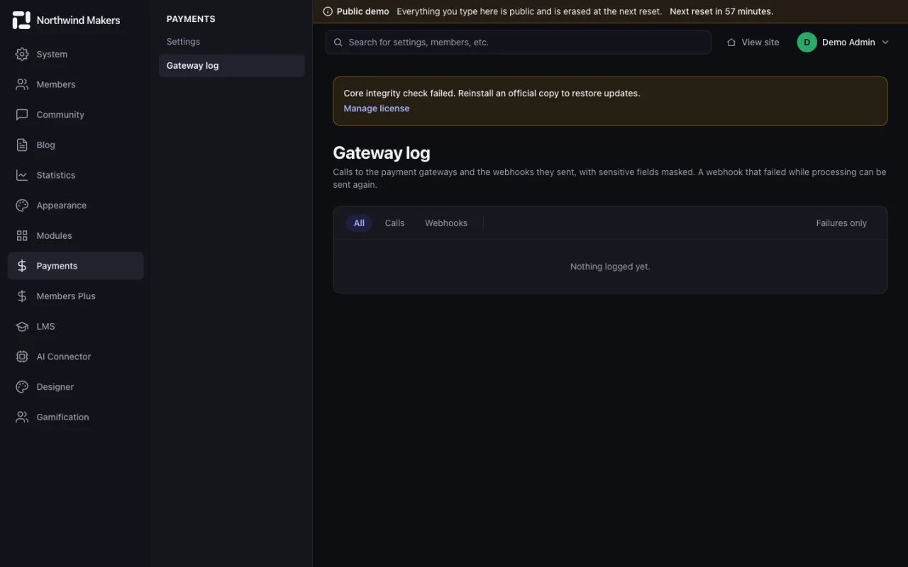
Task: Select the All tab in Gateway log
Action: click(359, 223)
